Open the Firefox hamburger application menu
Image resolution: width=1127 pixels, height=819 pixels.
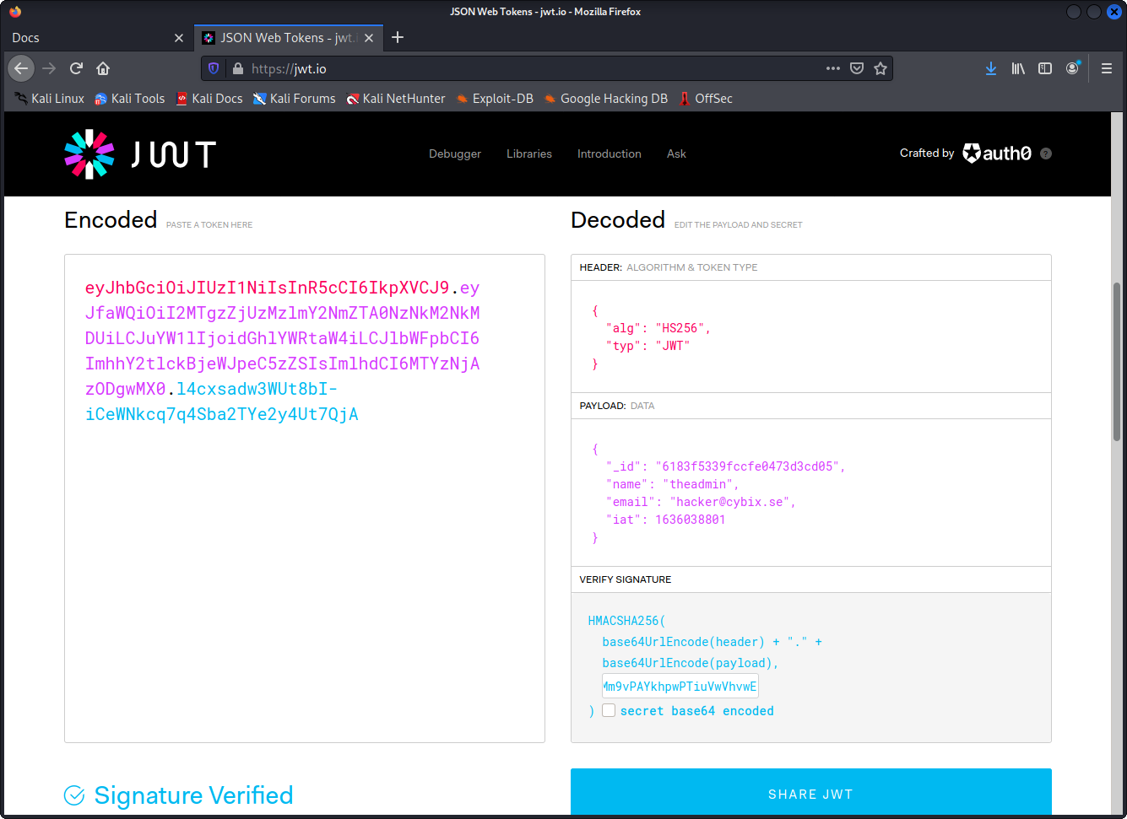(1107, 68)
